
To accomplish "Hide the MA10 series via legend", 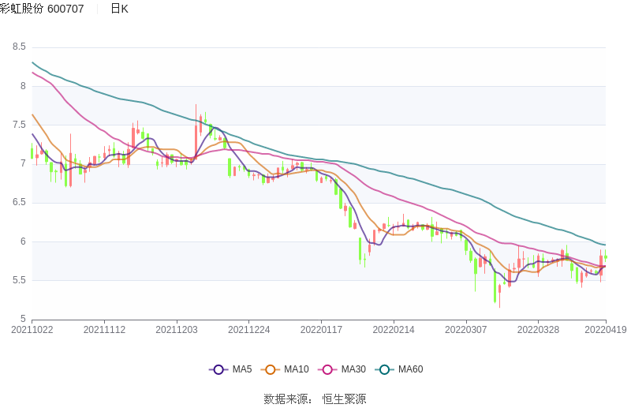I will (271, 369).
